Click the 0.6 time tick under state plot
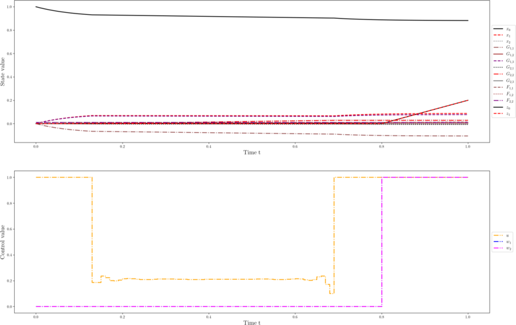The height and width of the screenshot is (325, 516). tap(295, 146)
